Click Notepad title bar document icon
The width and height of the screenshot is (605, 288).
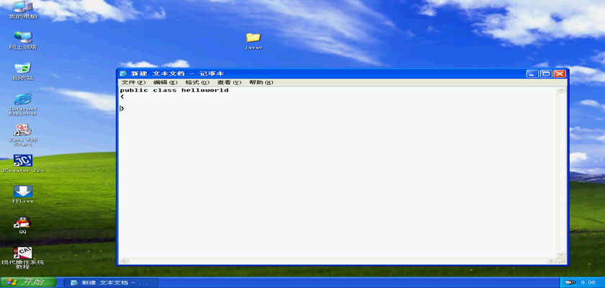(x=123, y=73)
